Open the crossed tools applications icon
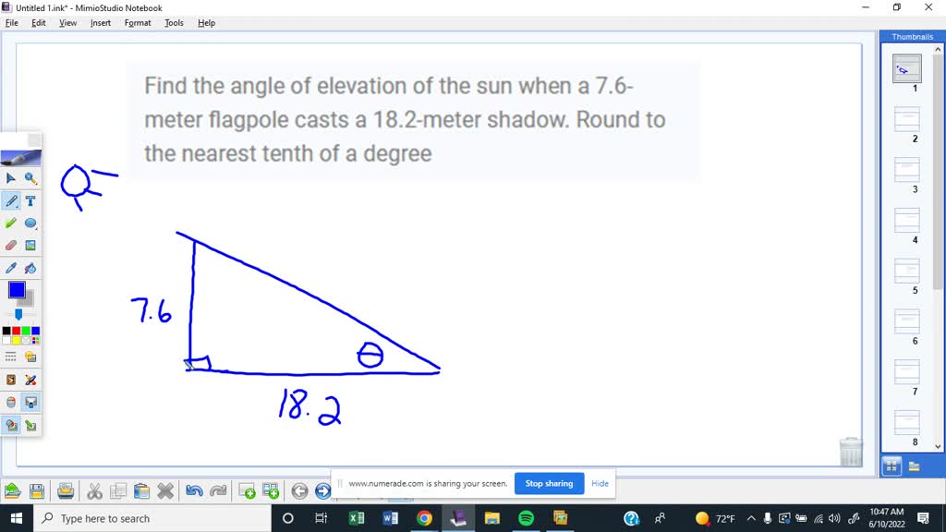946x532 pixels. pyautogui.click(x=30, y=380)
